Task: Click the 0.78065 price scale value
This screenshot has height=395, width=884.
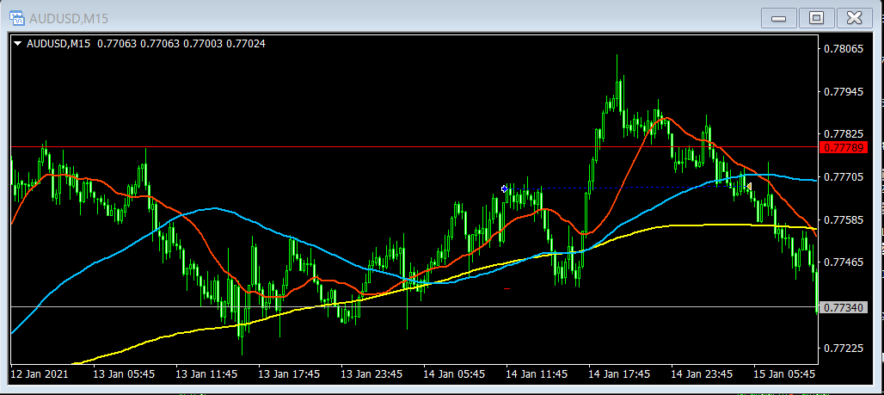Action: (x=844, y=49)
